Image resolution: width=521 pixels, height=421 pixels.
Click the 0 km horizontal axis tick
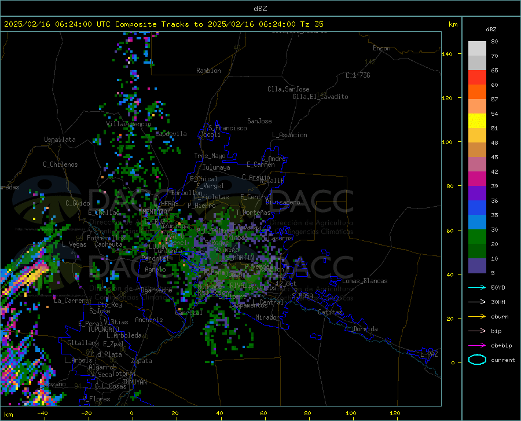[132, 413]
